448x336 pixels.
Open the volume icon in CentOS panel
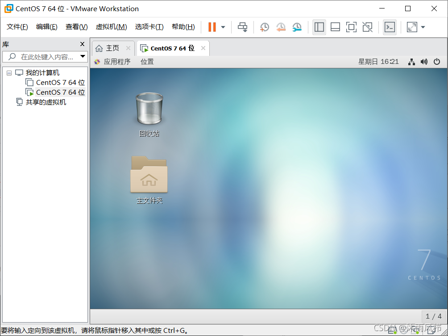click(424, 62)
